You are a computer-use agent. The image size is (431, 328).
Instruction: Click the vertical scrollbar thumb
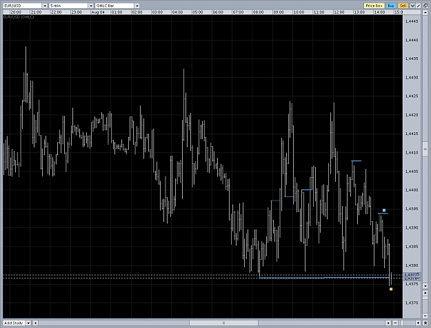pos(425,149)
